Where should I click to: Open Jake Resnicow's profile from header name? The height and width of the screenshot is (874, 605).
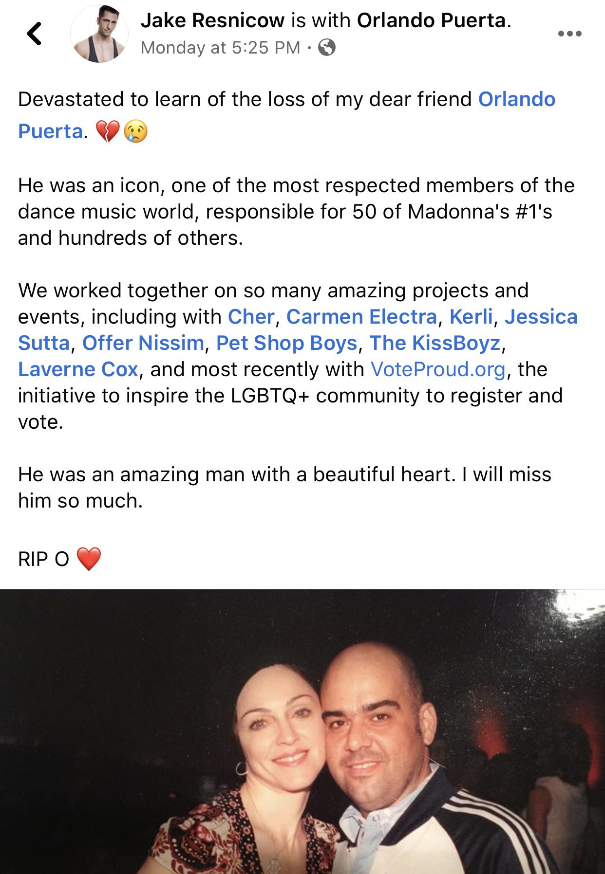(x=212, y=20)
